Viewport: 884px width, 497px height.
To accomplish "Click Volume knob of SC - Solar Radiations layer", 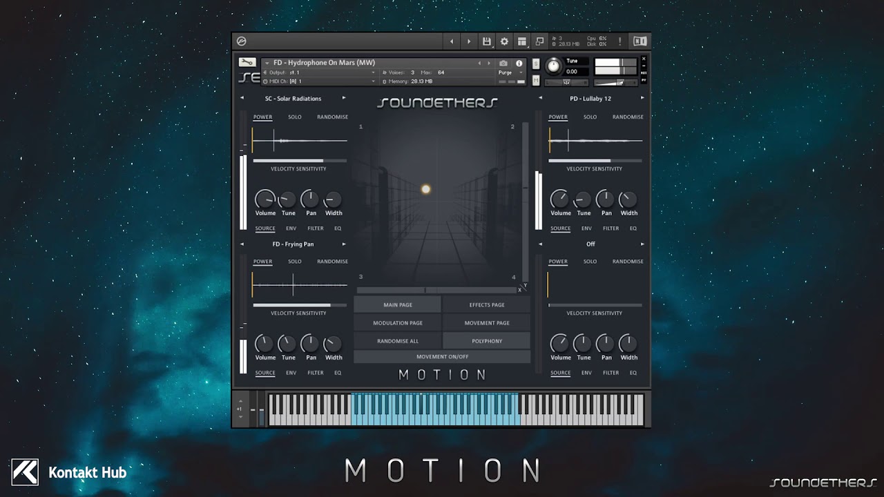I will 265,199.
